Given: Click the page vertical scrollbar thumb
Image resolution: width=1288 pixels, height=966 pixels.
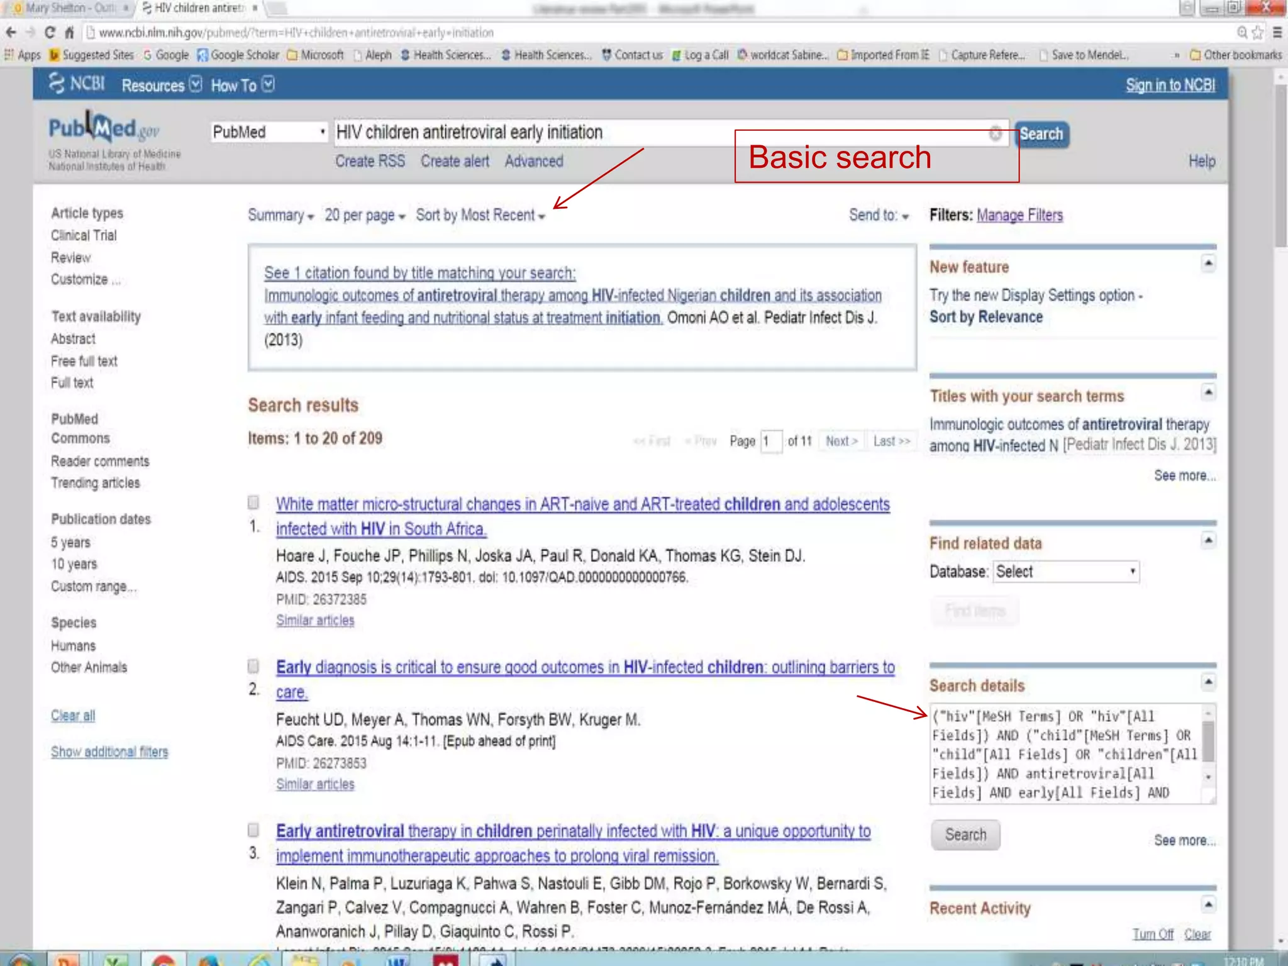Looking at the screenshot, I should point(1280,165).
